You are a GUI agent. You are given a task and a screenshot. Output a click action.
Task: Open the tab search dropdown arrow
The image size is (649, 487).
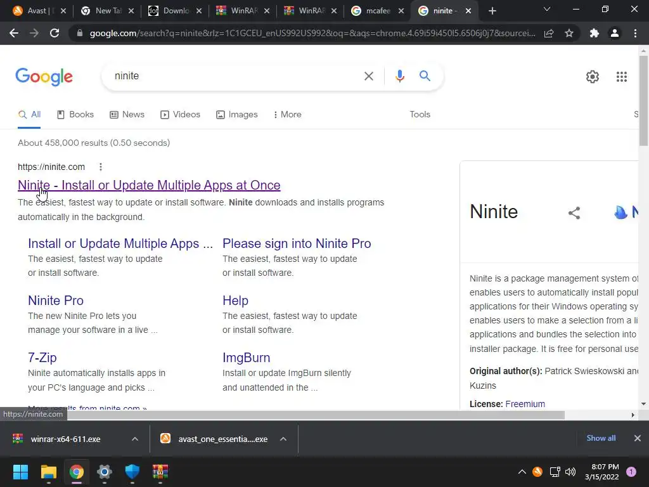tap(547, 9)
